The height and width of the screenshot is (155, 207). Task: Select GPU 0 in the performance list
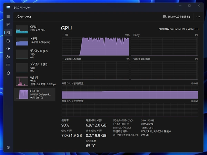35,94
